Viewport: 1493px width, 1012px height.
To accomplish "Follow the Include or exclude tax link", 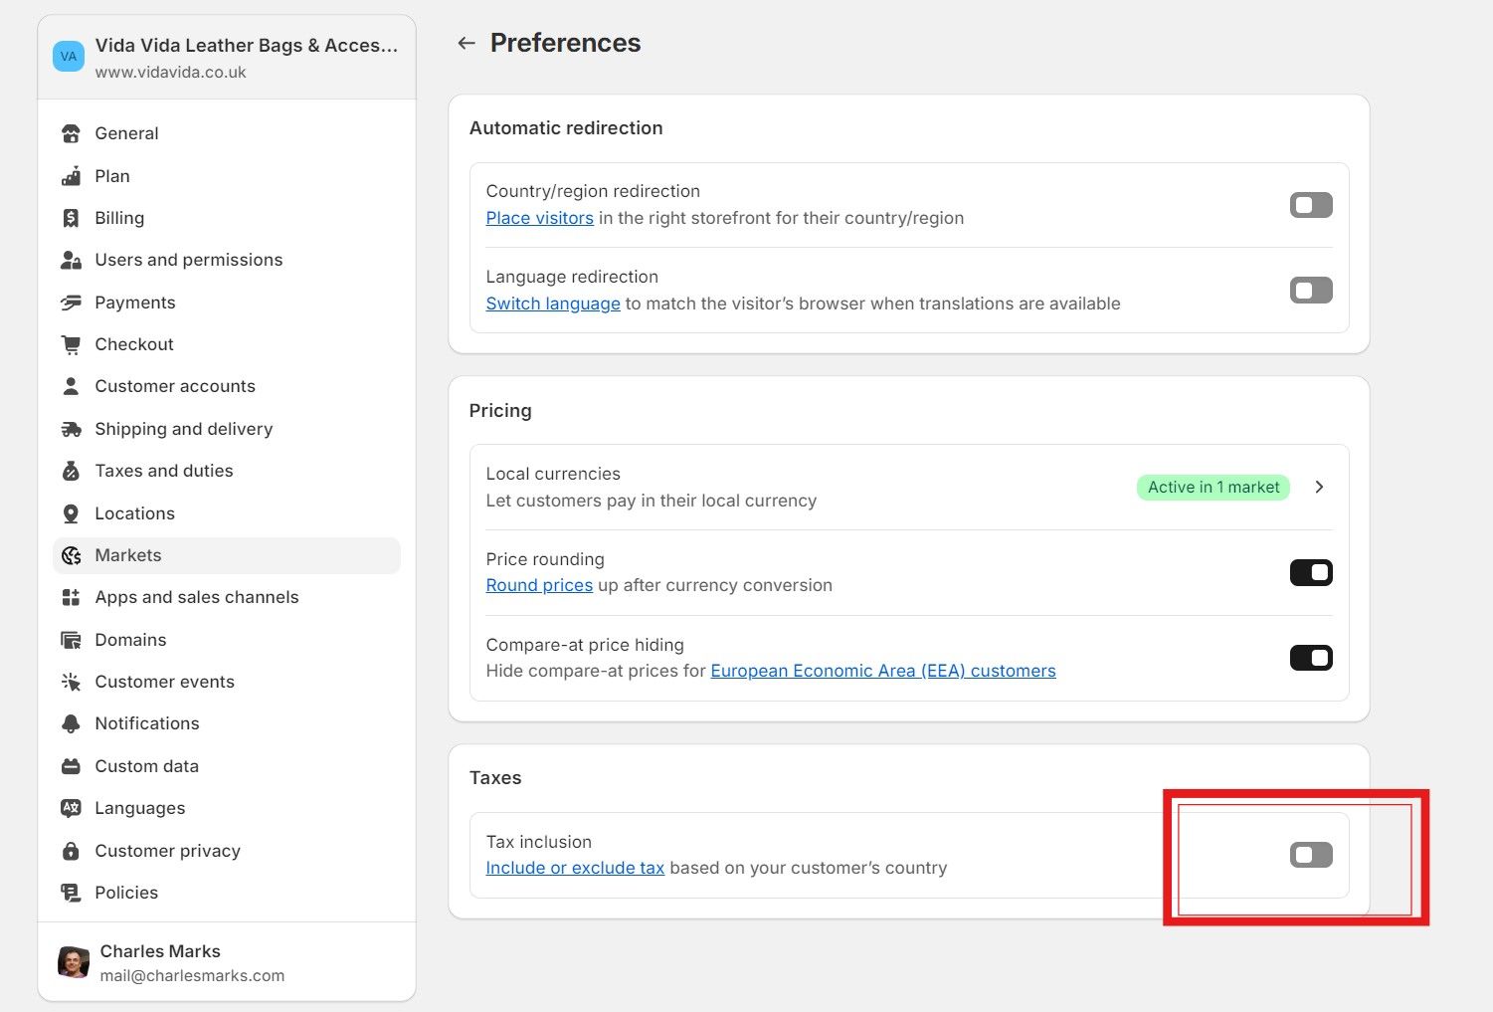I will click(x=575, y=868).
